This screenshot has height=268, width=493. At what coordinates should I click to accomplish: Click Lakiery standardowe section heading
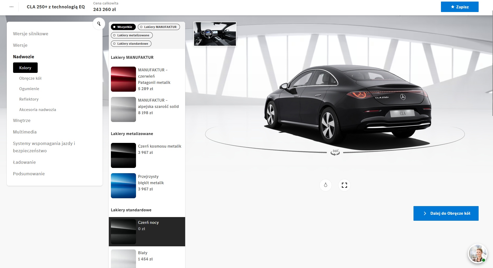pos(131,210)
